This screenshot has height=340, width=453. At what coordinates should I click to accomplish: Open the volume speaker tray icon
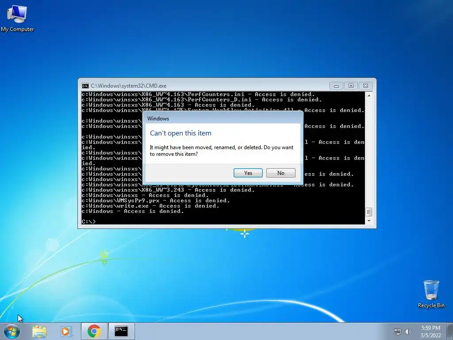pos(408,332)
